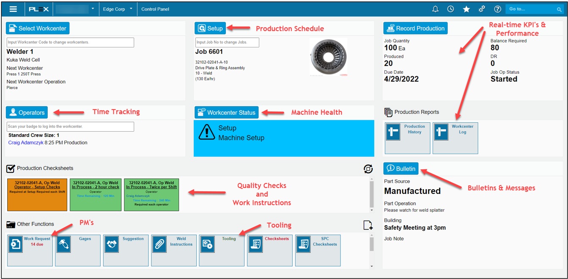568x279 pixels.
Task: Open Checksheets tile
Action: [x=270, y=251]
